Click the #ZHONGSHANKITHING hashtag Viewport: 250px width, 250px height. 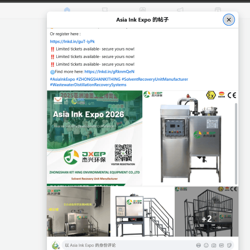[x=98, y=79]
